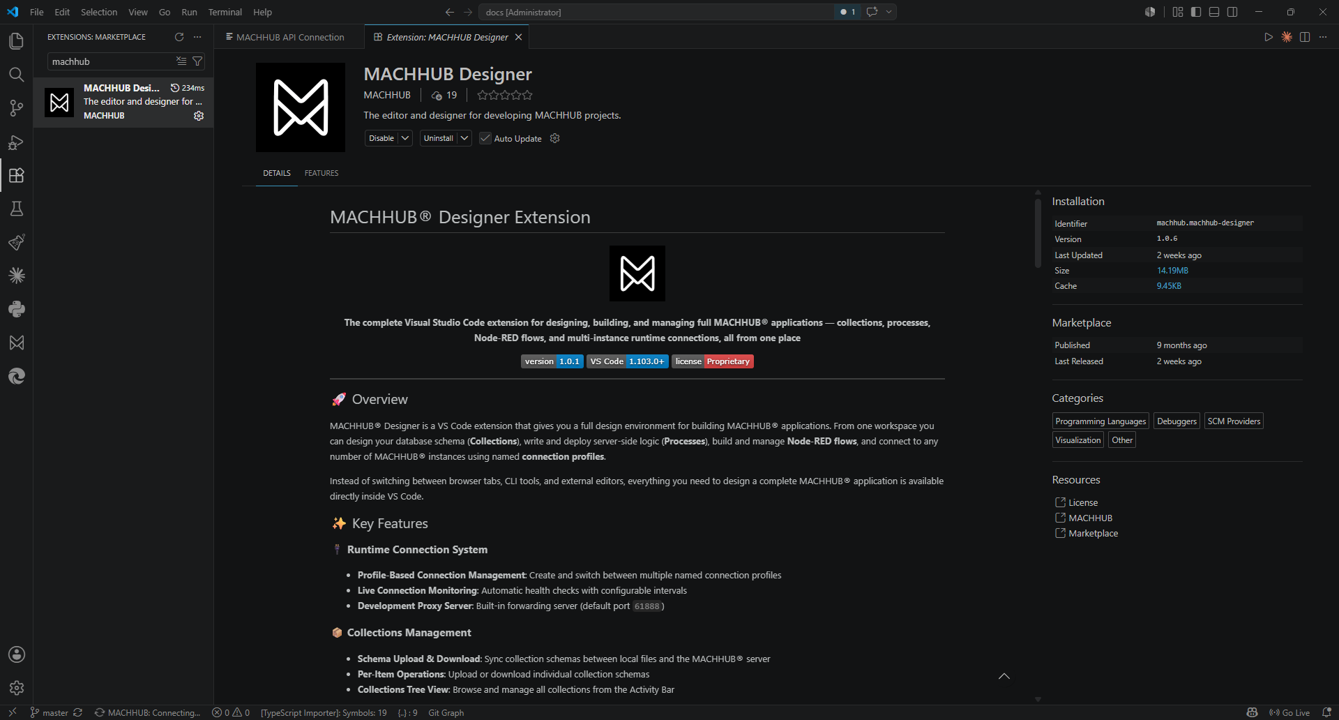Open the Run and Debug view
This screenshot has width=1339, height=720.
pyautogui.click(x=17, y=142)
